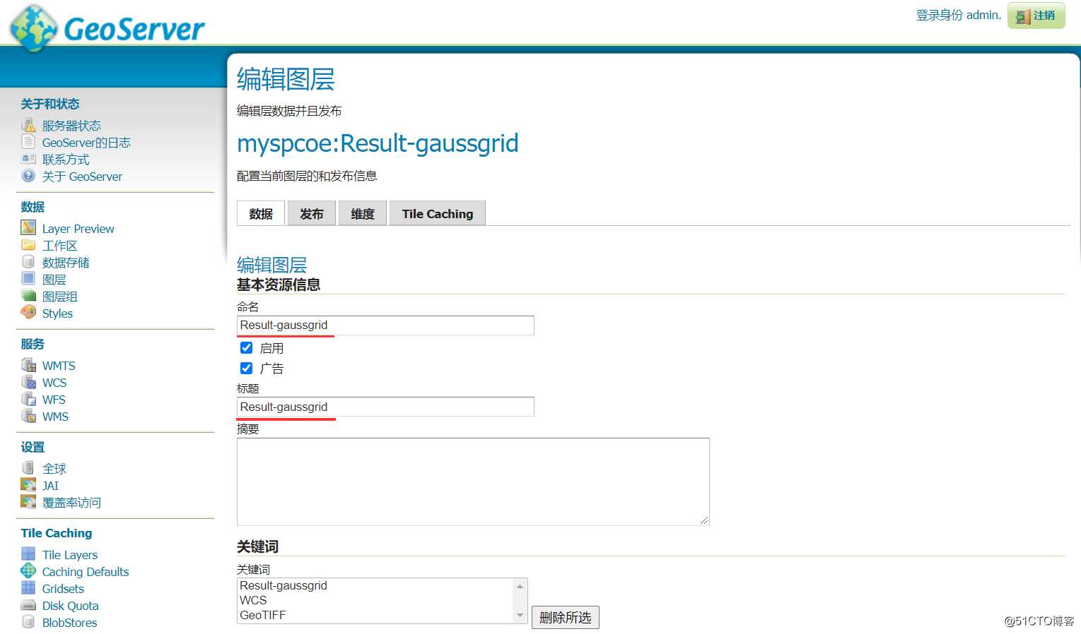Viewport: 1081px width, 634px height.
Task: Click the WMS service icon
Action: click(28, 415)
